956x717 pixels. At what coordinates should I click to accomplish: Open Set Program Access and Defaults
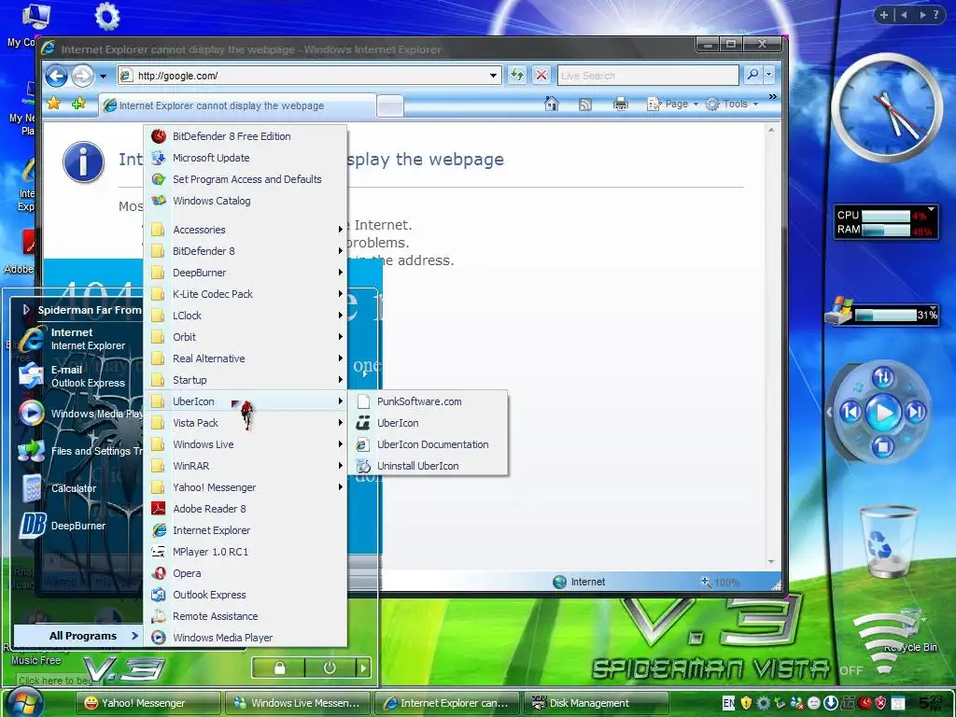point(246,179)
